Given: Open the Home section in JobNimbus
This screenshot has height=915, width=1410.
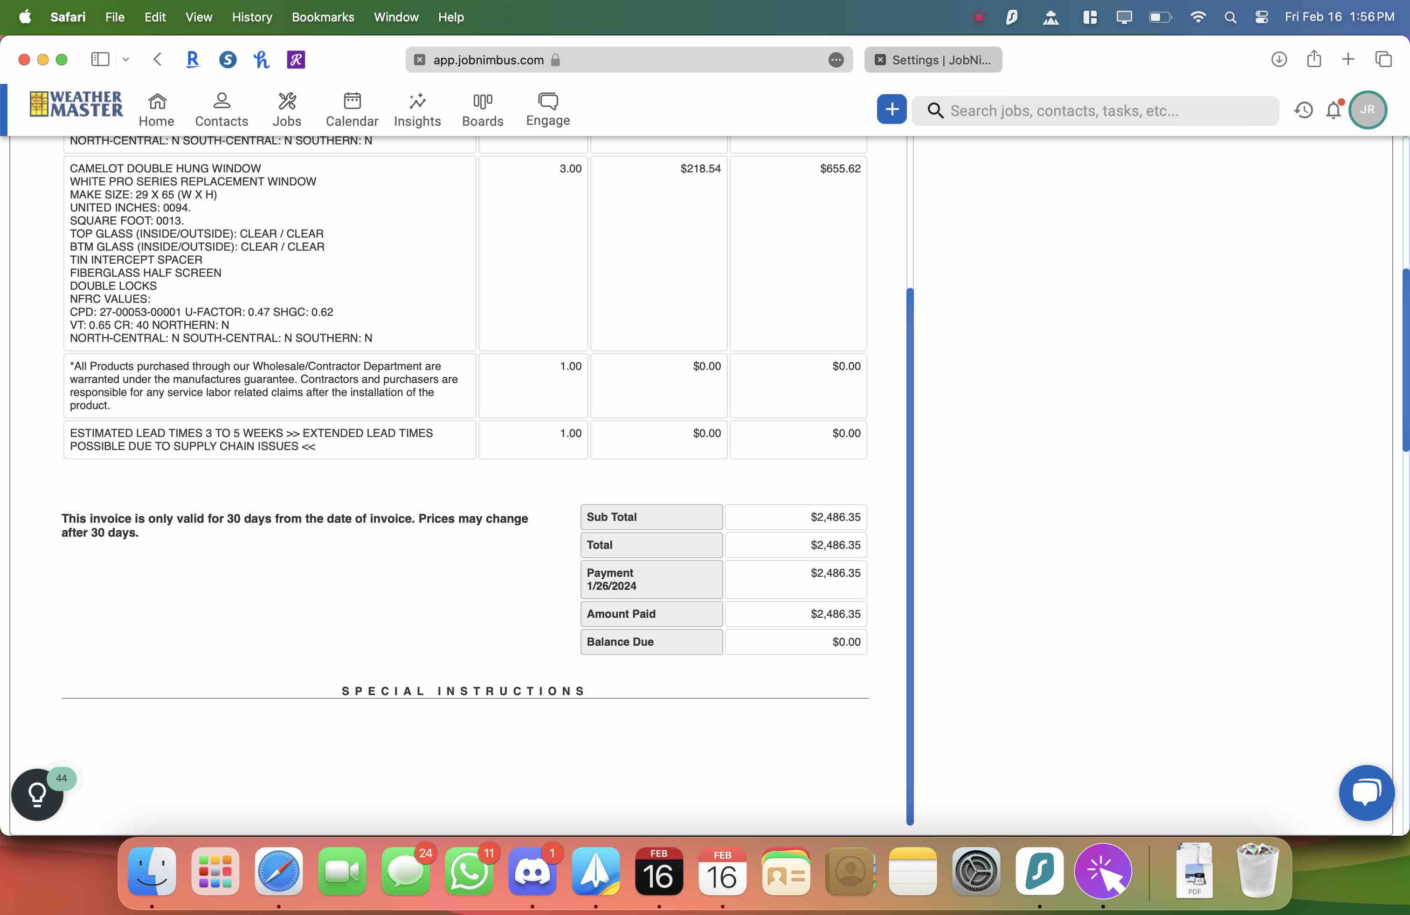Looking at the screenshot, I should 156,109.
